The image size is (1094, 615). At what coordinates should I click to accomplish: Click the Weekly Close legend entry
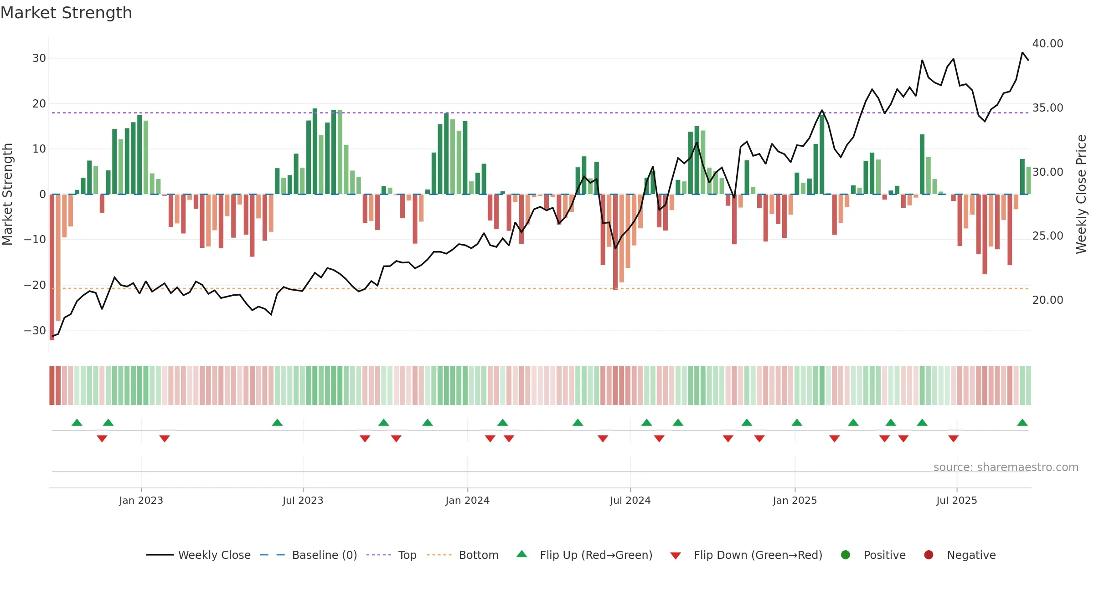pos(198,555)
